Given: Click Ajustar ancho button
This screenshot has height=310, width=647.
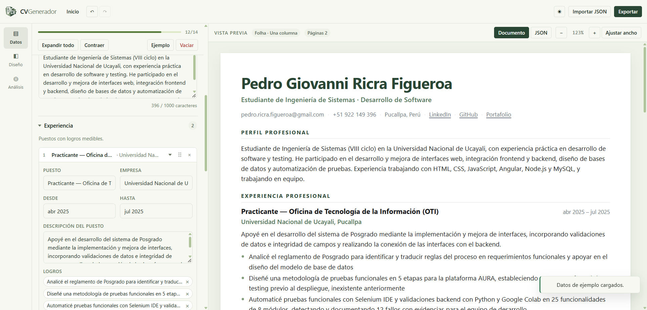Looking at the screenshot, I should tap(621, 33).
